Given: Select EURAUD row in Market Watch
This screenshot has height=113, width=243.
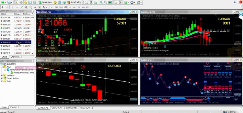Looking at the screenshot, I should [15, 42].
